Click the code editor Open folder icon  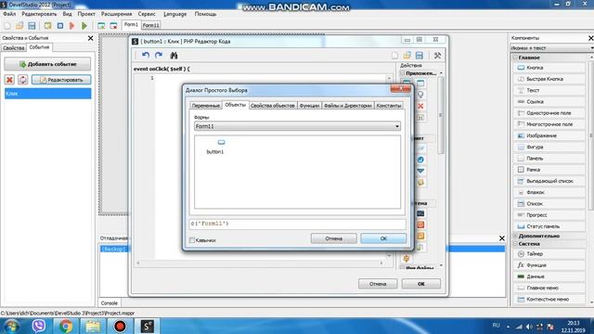407,56
